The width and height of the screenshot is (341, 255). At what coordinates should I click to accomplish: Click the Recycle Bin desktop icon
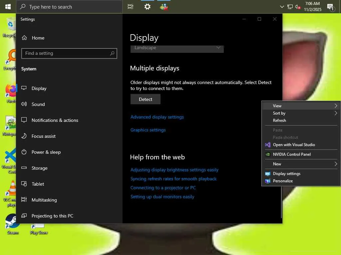click(10, 28)
